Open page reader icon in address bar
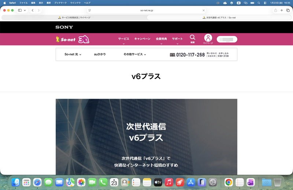This screenshot has height=190, width=293. tap(90, 11)
